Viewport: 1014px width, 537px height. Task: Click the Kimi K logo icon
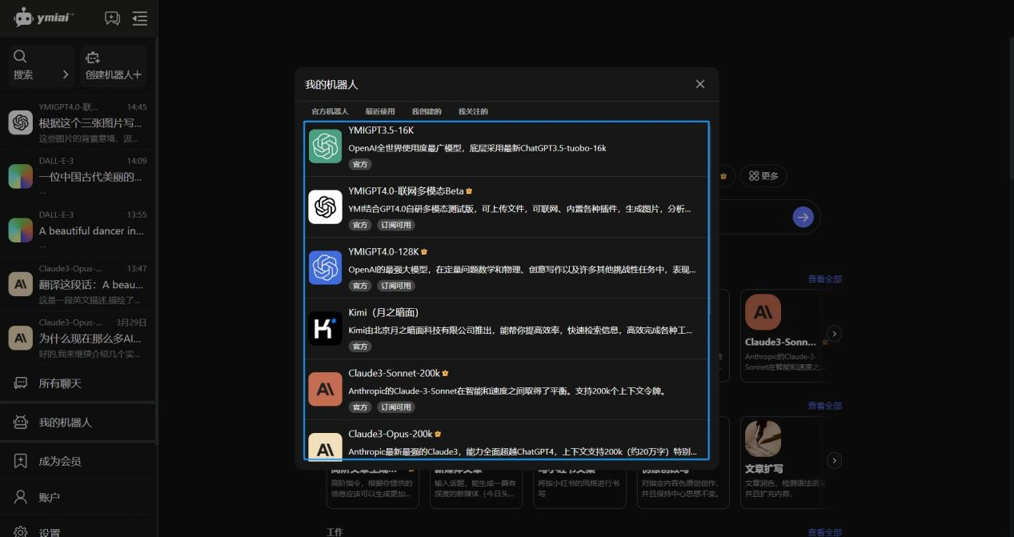pos(325,329)
